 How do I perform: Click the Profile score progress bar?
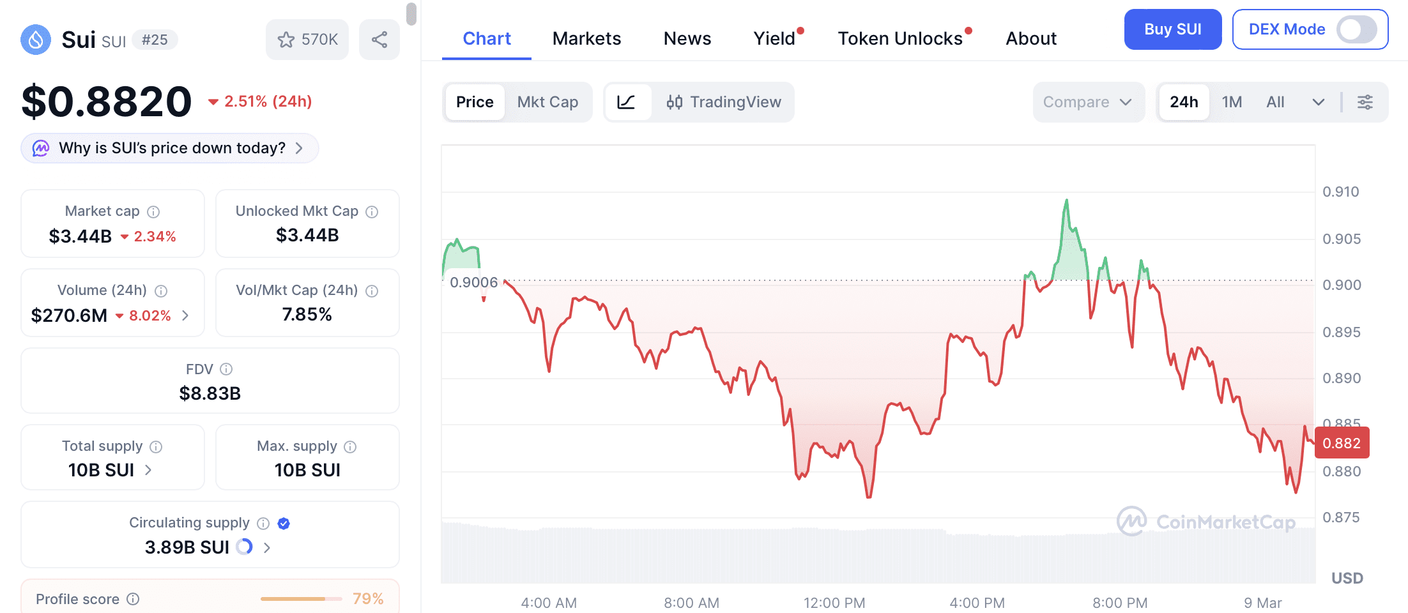301,599
